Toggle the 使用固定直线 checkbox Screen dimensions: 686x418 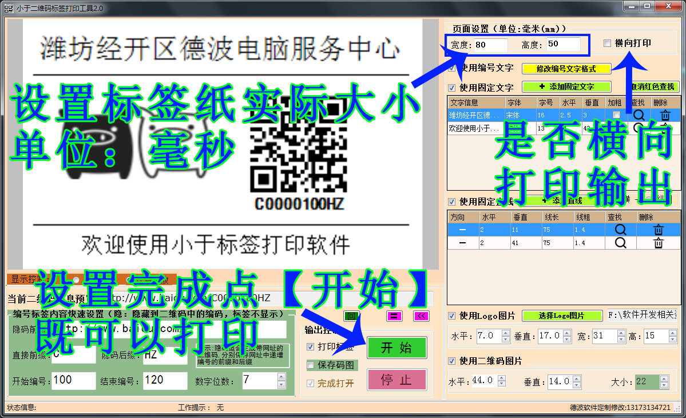(452, 202)
